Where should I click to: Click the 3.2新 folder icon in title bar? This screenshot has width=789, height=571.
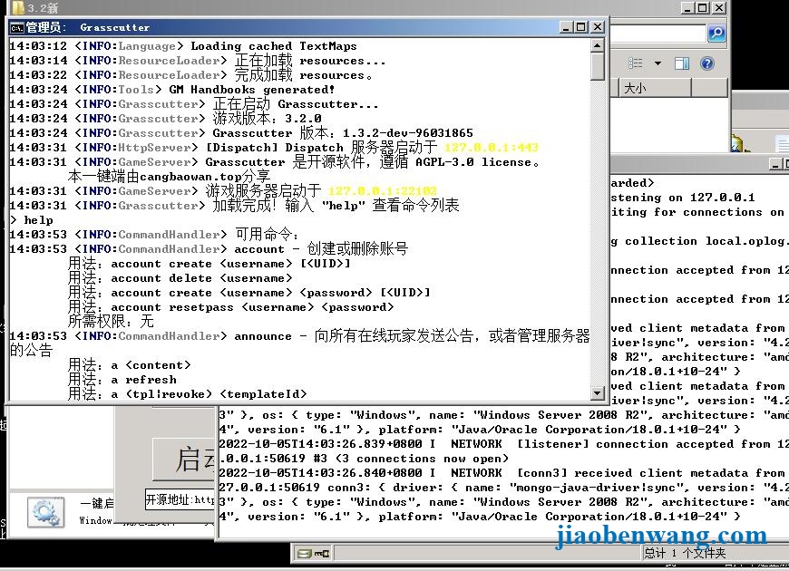coord(18,7)
